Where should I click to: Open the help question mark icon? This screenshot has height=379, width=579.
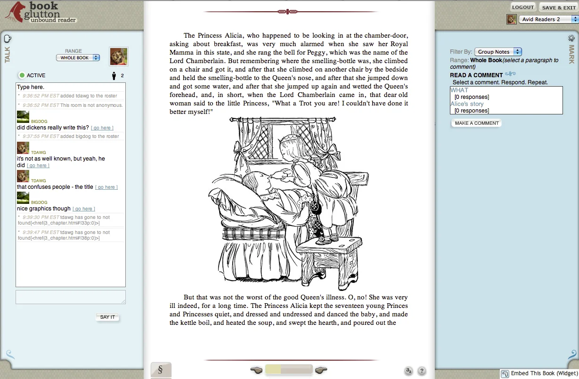[x=422, y=371]
